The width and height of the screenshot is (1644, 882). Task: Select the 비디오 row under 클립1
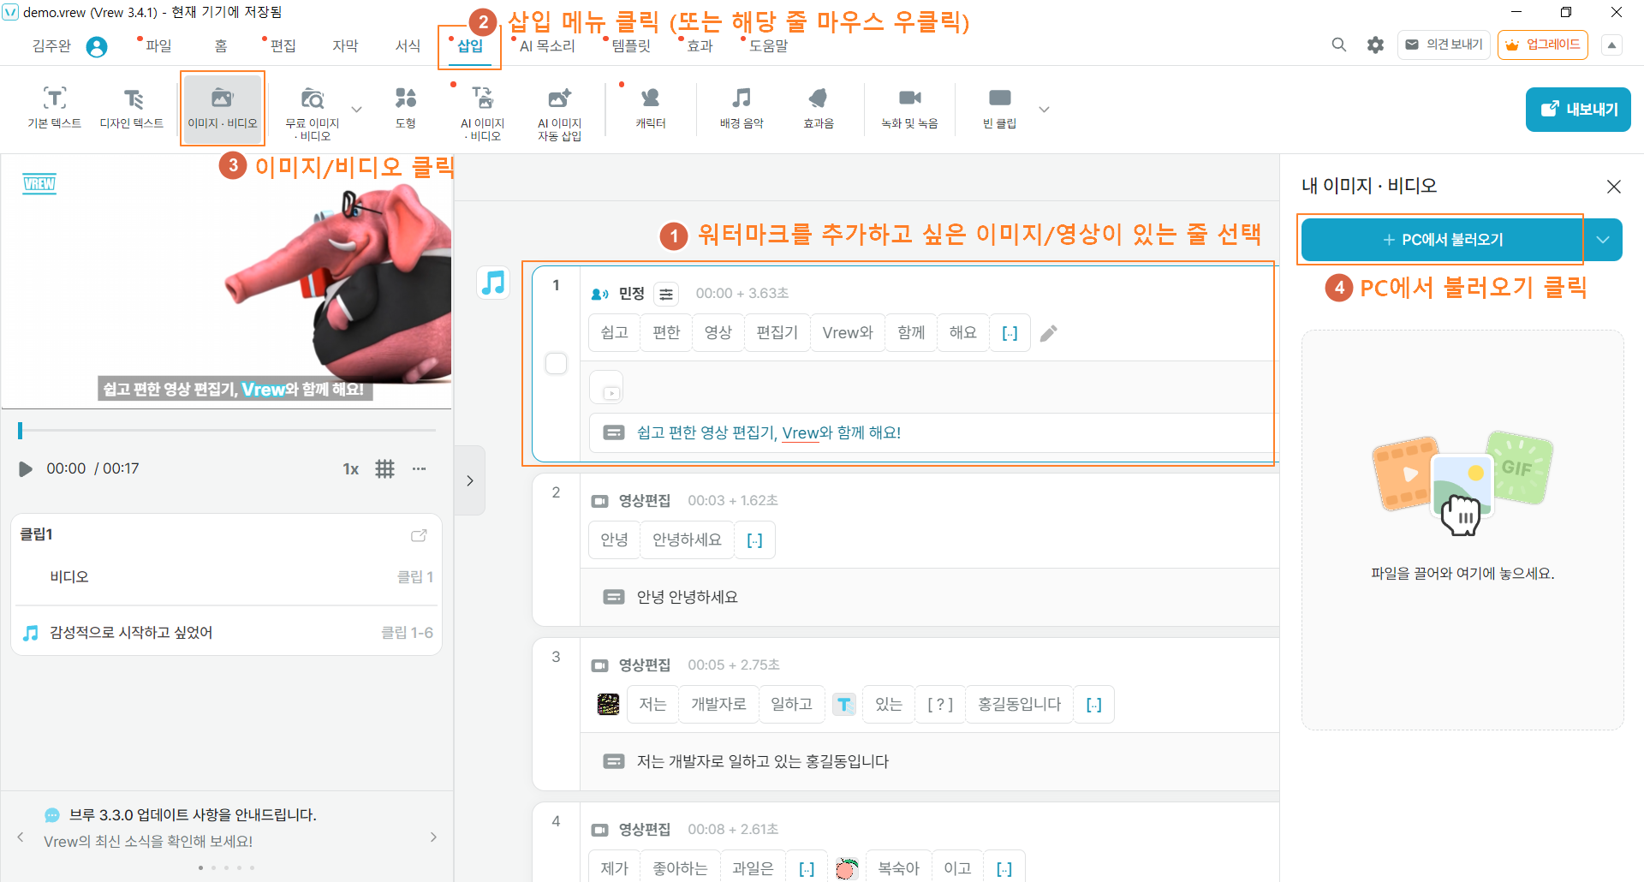click(x=227, y=576)
